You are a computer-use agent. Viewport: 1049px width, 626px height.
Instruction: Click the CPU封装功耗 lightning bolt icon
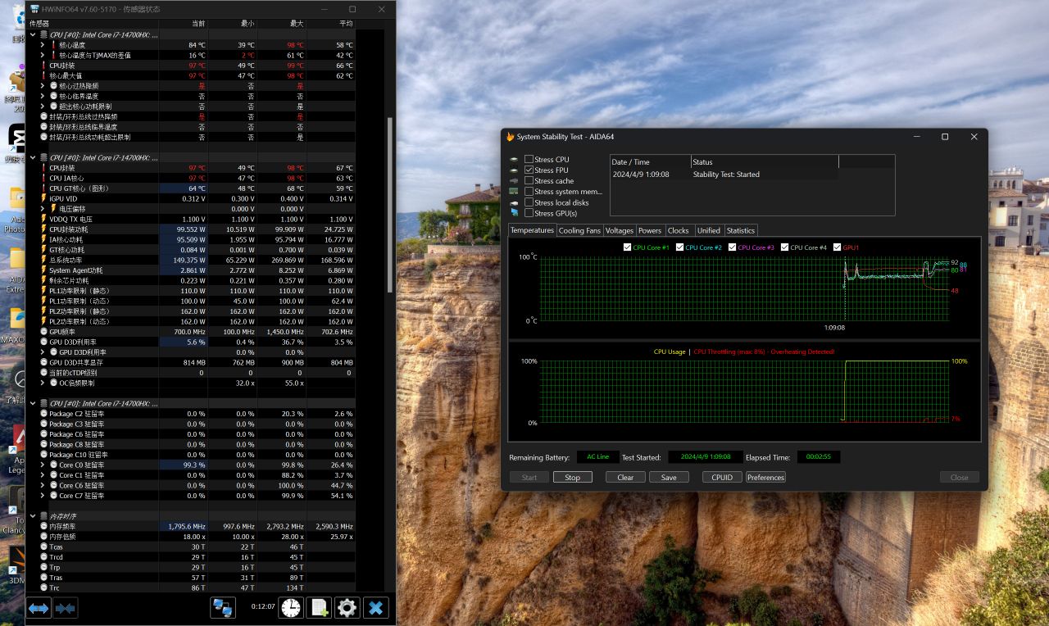click(44, 229)
